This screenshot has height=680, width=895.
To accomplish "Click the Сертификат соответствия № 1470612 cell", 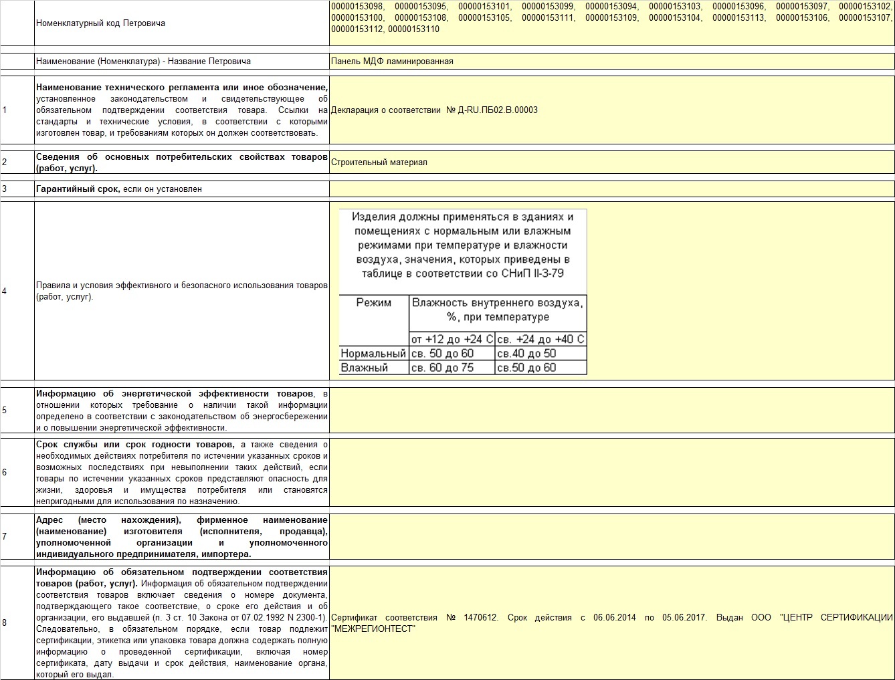I will (x=611, y=623).
